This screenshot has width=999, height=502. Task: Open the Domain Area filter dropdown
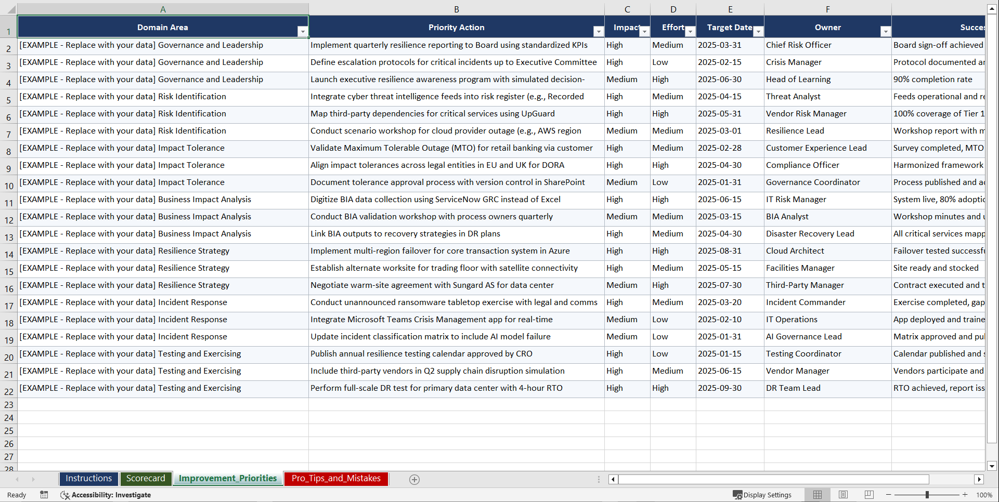click(x=302, y=32)
